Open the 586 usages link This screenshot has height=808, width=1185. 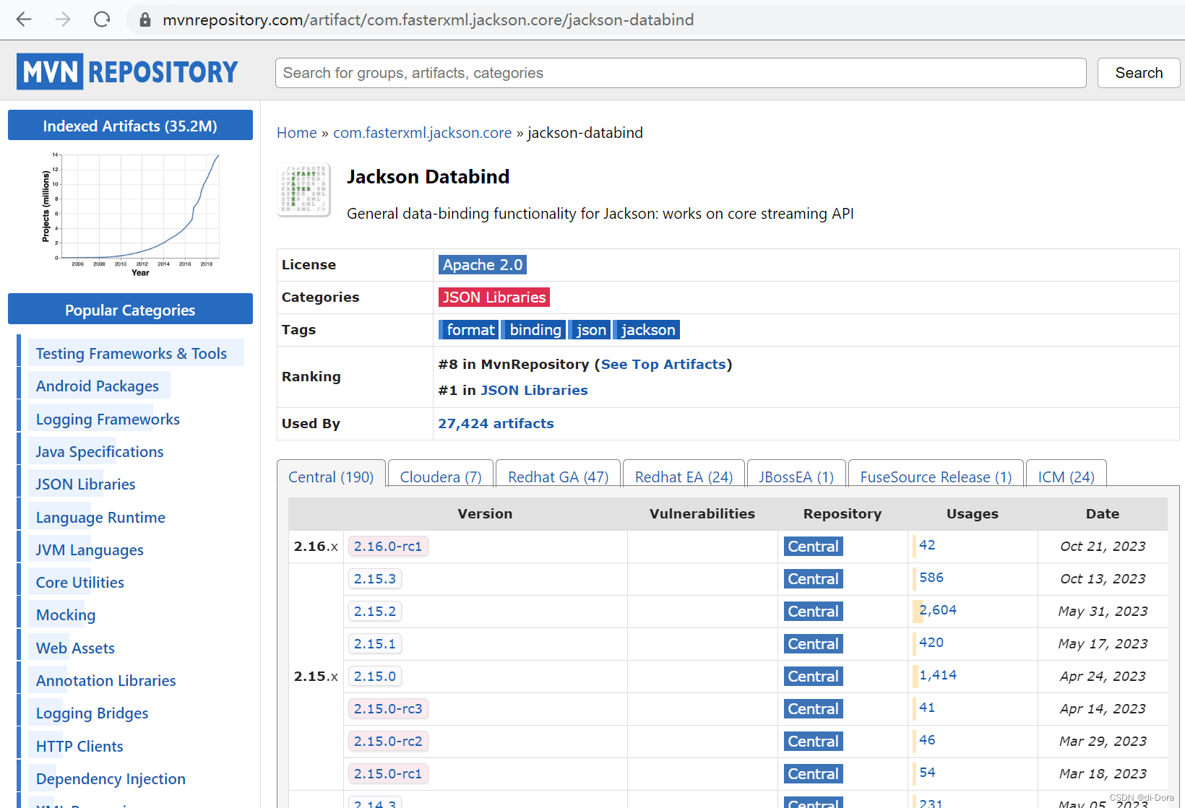click(x=931, y=578)
